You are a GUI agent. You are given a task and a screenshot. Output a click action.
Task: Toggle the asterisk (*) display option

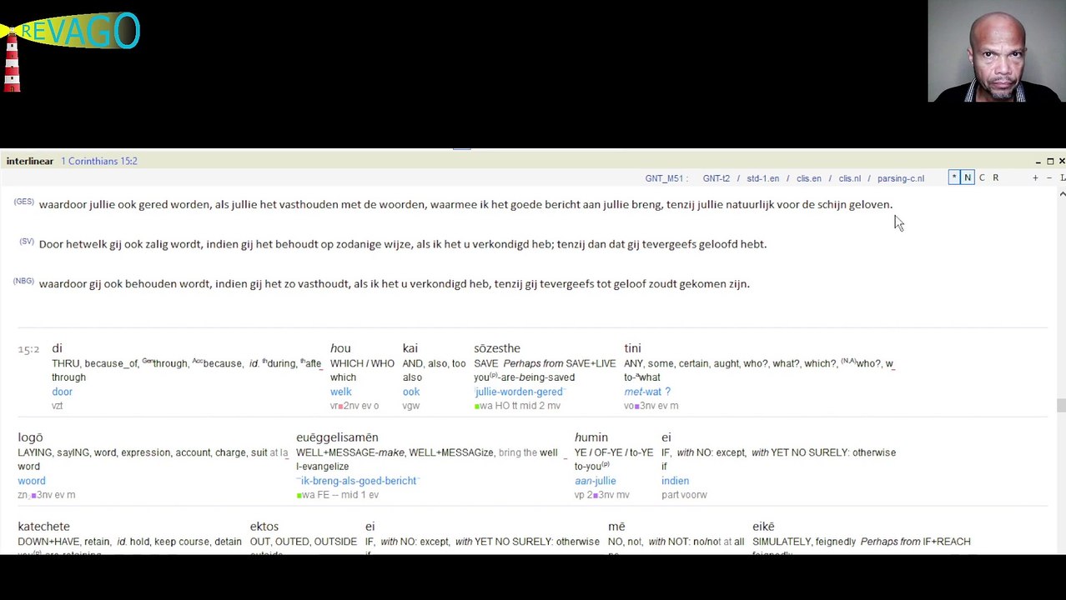pyautogui.click(x=953, y=177)
